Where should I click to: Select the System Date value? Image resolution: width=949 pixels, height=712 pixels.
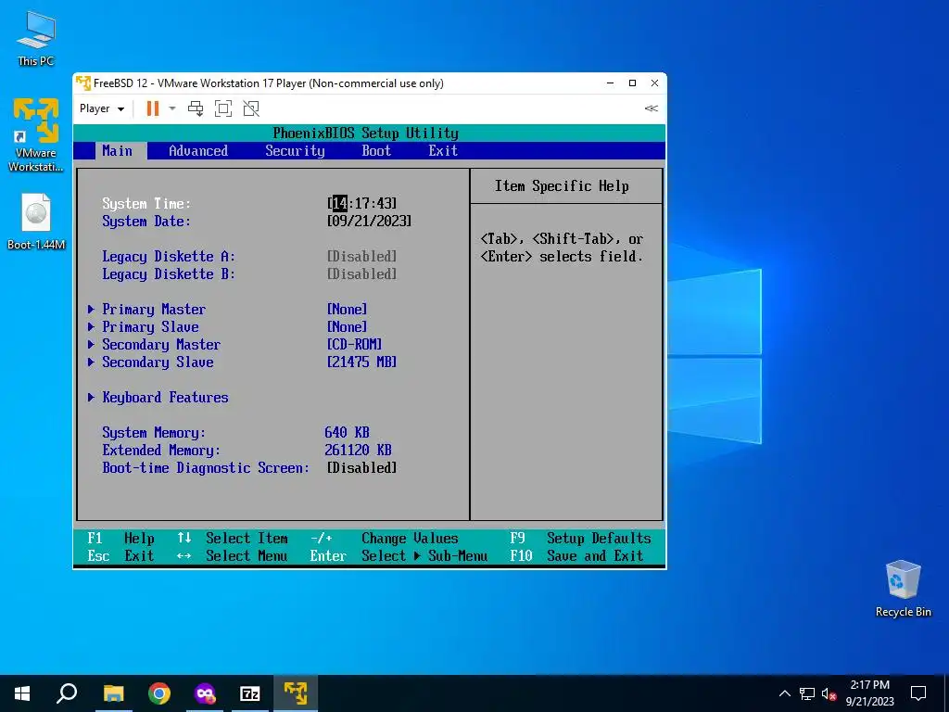[369, 221]
